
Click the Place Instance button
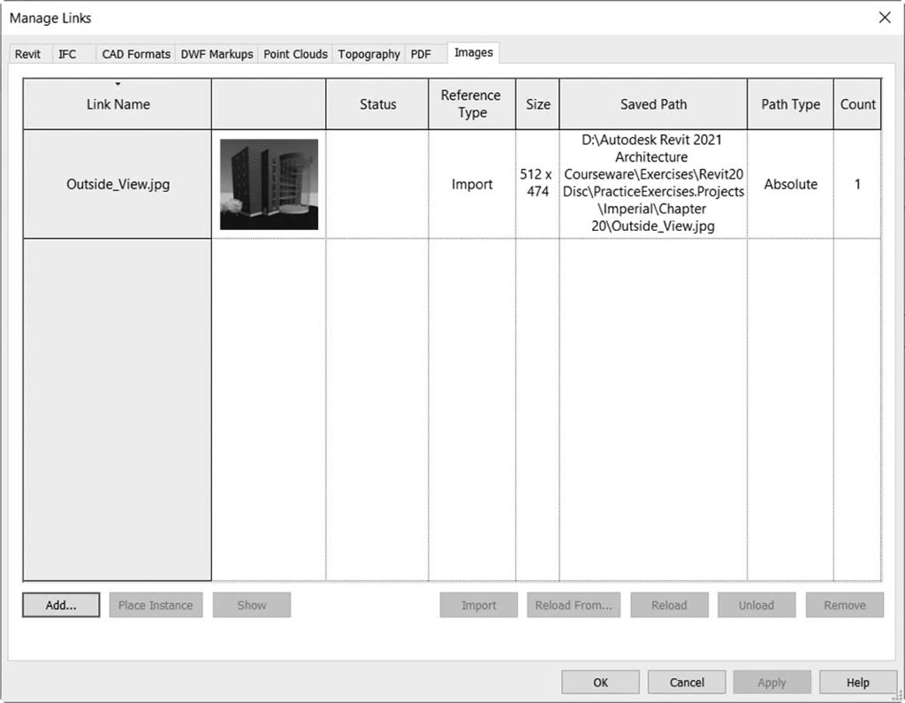click(156, 605)
